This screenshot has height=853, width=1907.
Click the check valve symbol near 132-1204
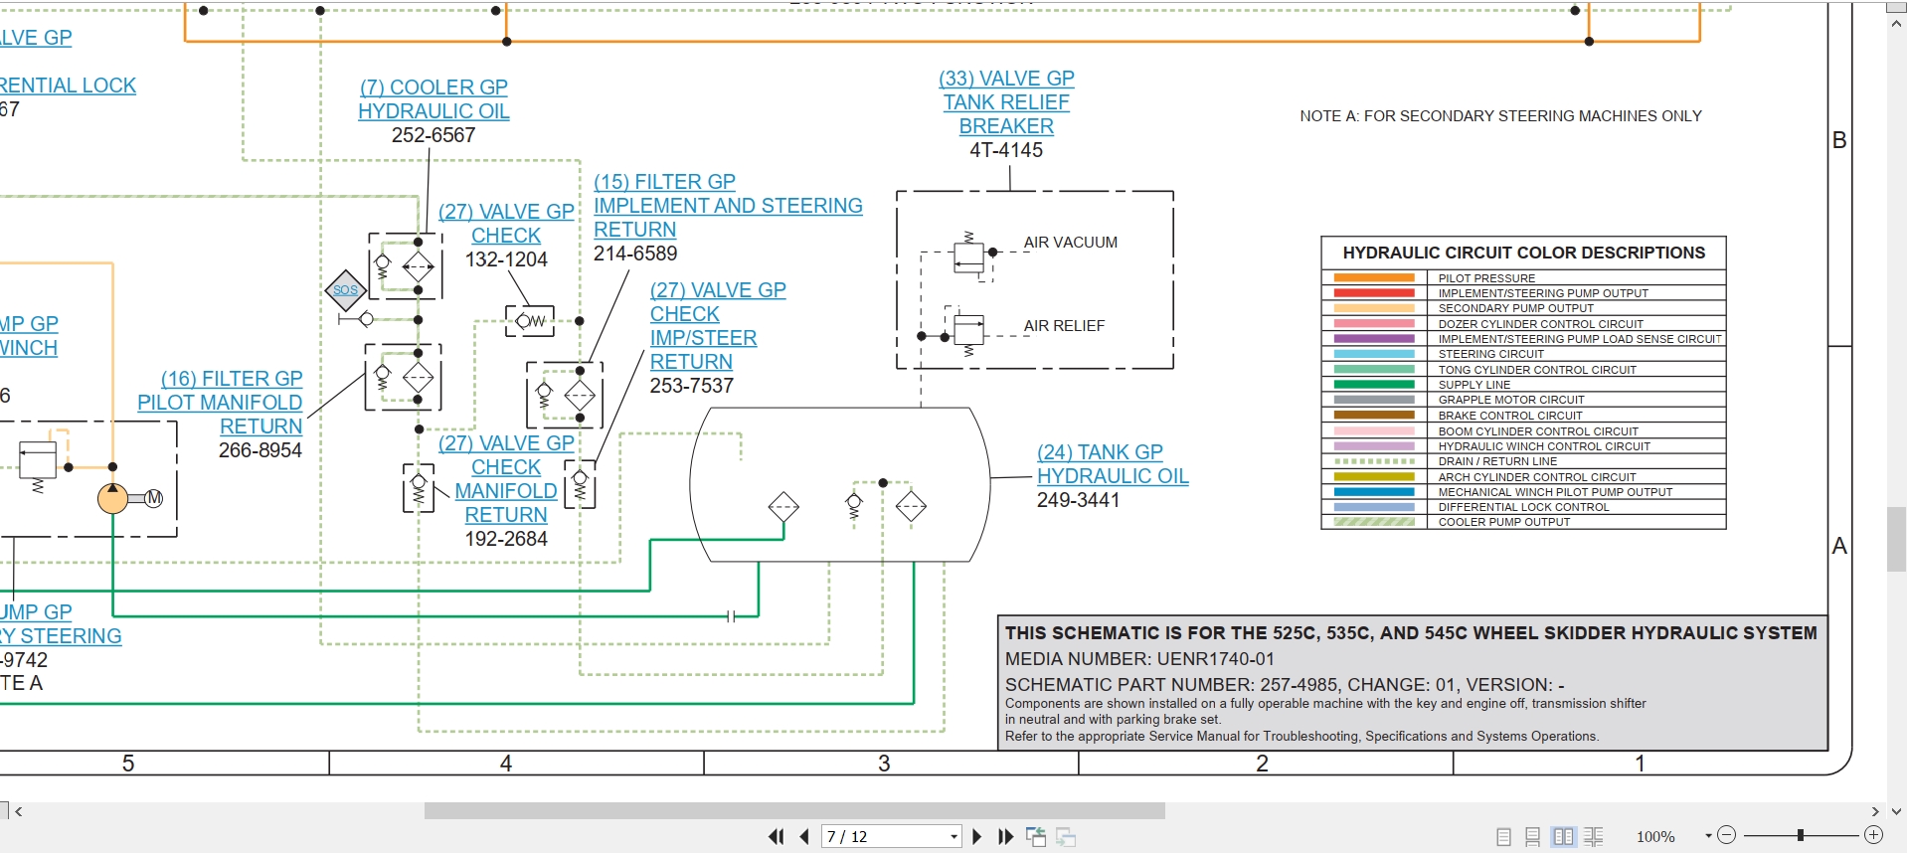coord(530,320)
